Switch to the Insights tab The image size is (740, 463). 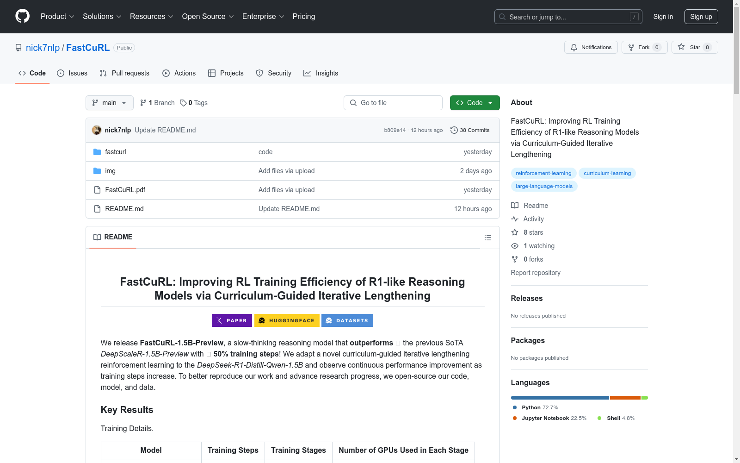tap(321, 73)
